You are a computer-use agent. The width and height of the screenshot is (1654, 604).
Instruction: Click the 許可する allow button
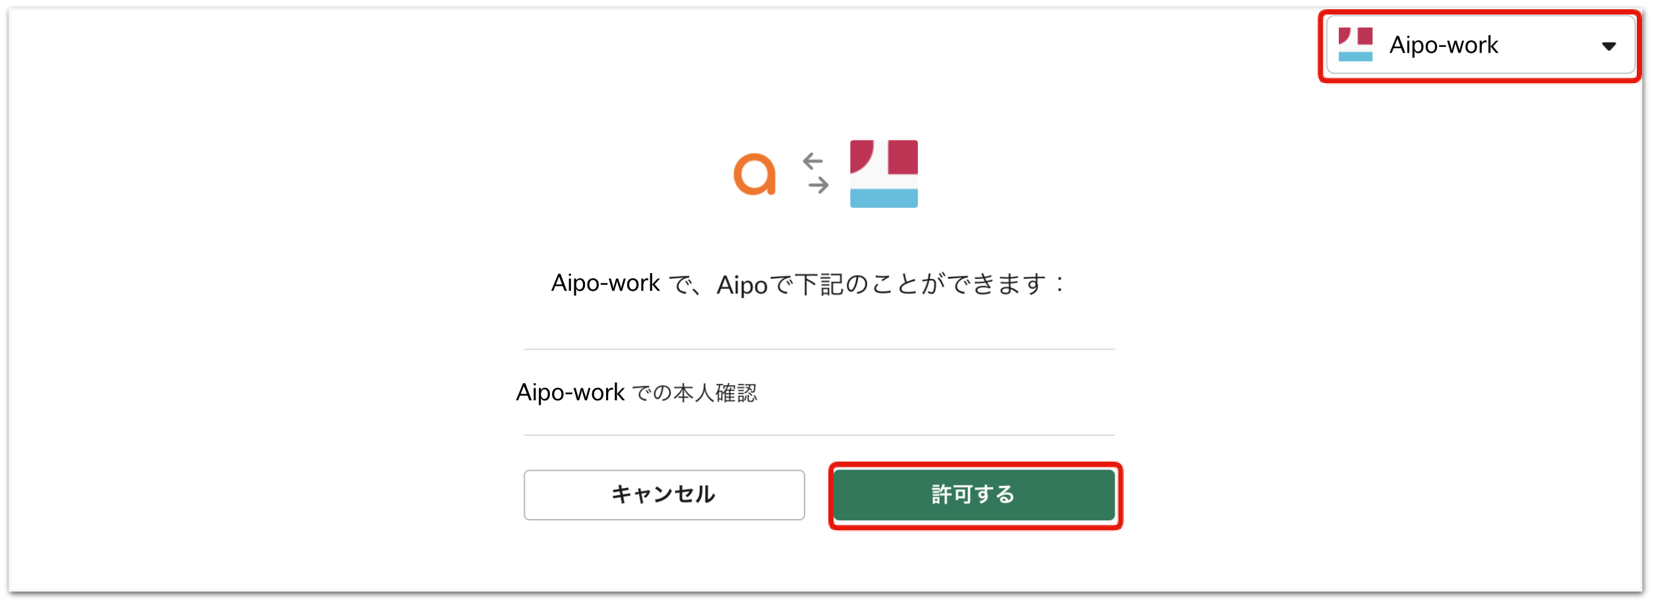click(x=974, y=495)
